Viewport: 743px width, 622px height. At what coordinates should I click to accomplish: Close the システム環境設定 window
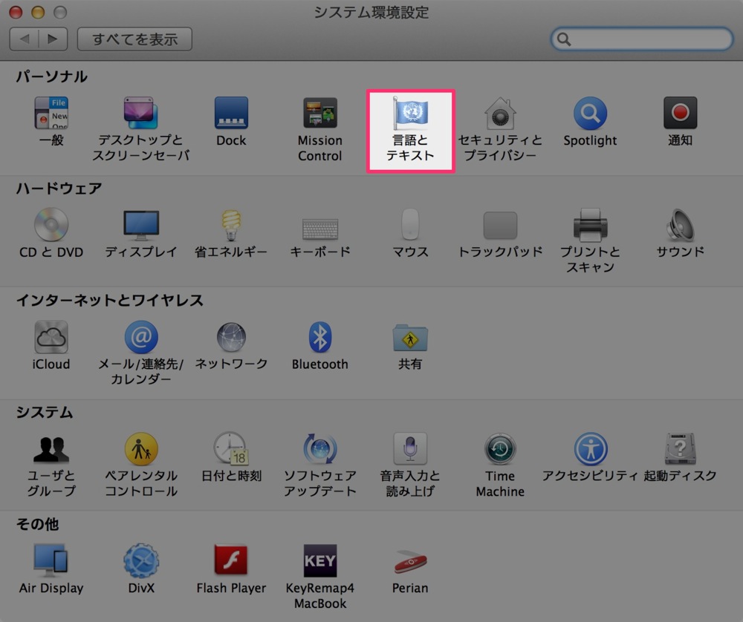(x=16, y=13)
